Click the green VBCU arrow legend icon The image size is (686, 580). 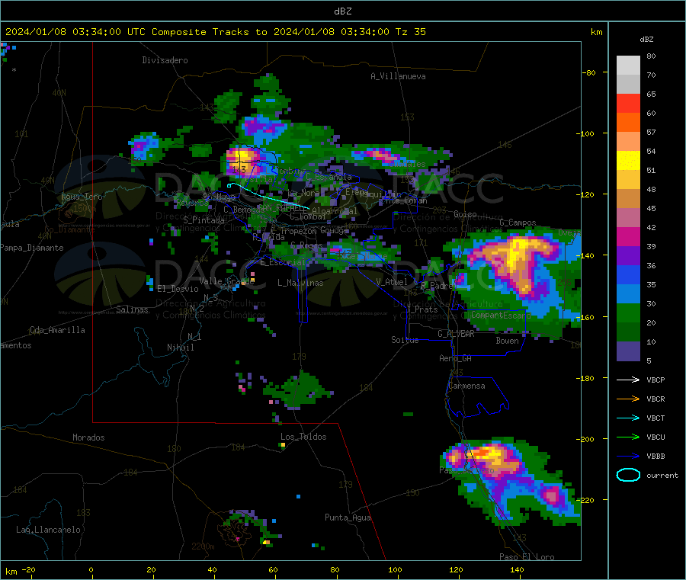coord(628,437)
